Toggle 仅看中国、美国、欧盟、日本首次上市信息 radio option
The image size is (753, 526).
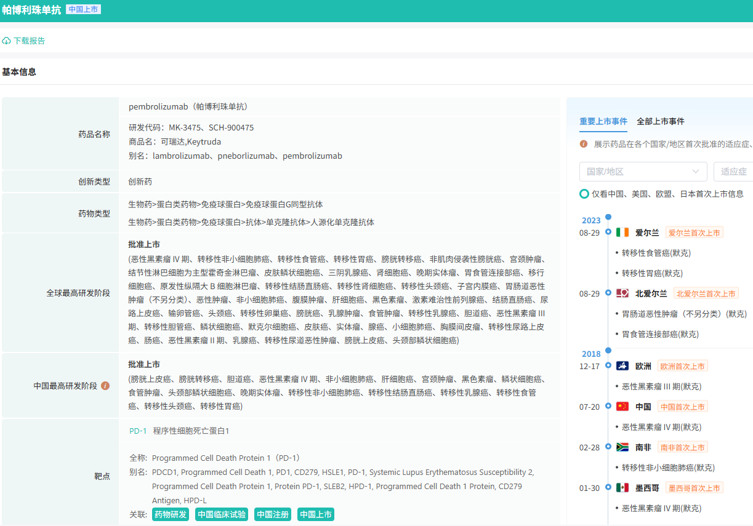point(584,194)
